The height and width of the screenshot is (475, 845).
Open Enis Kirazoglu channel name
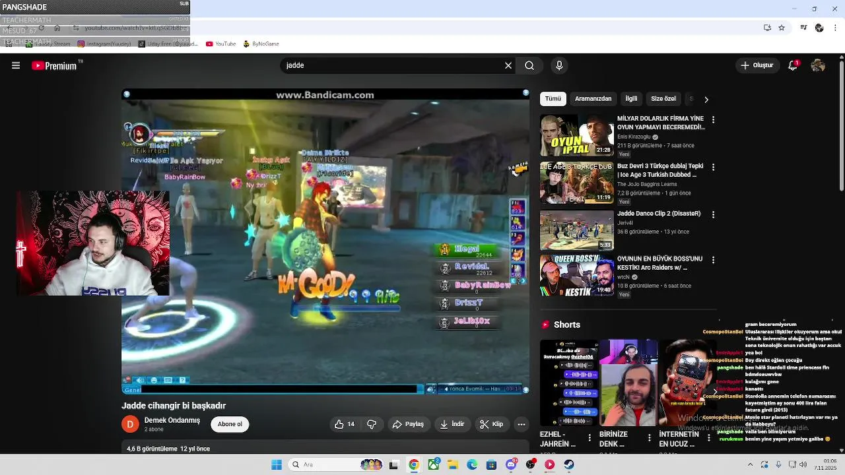click(634, 137)
